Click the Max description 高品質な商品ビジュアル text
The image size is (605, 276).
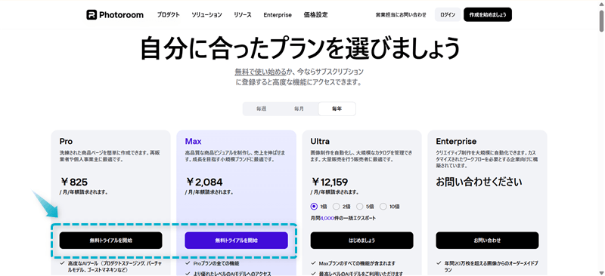pyautogui.click(x=235, y=156)
